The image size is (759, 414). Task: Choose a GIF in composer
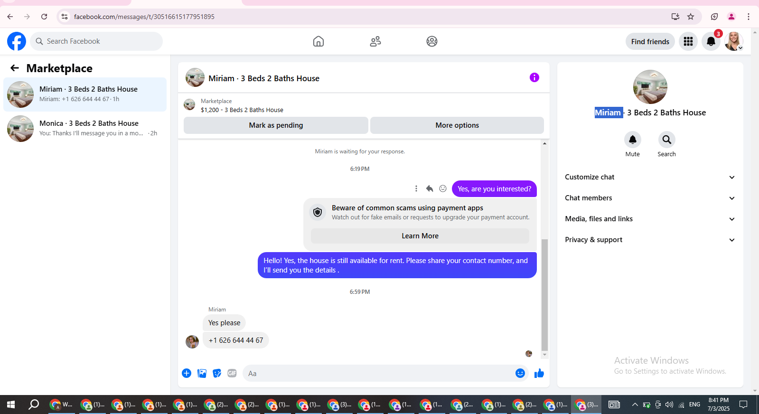coord(232,373)
